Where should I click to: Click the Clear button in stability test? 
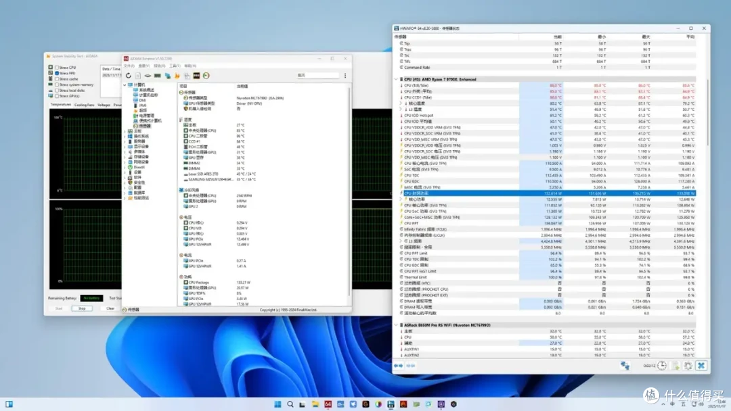(x=110, y=309)
